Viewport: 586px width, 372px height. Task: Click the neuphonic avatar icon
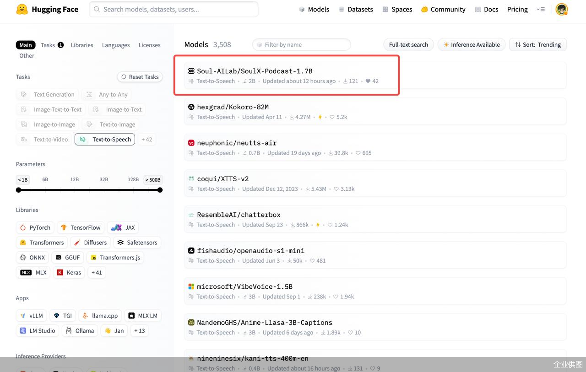click(191, 143)
